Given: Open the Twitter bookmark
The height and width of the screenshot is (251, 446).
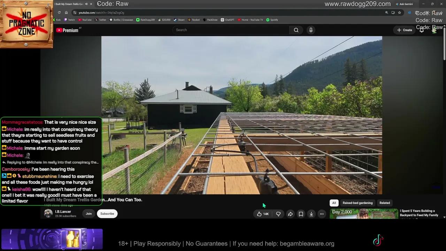Looking at the screenshot, I should pyautogui.click(x=100, y=20).
